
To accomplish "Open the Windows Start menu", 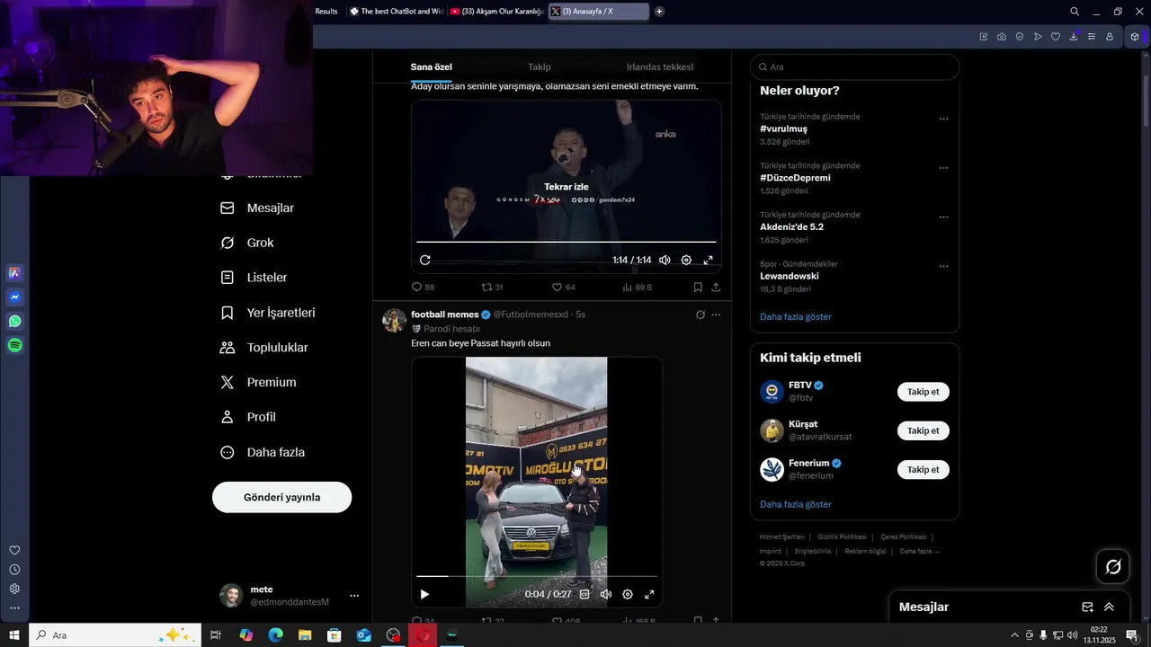I will 14,635.
